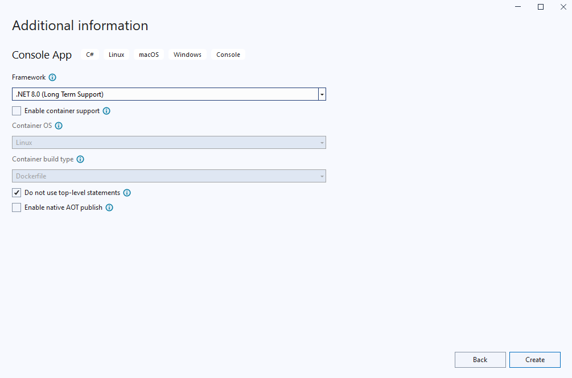Viewport: 572px width, 378px height.
Task: Open the Container OS Linux dropdown
Action: click(168, 143)
